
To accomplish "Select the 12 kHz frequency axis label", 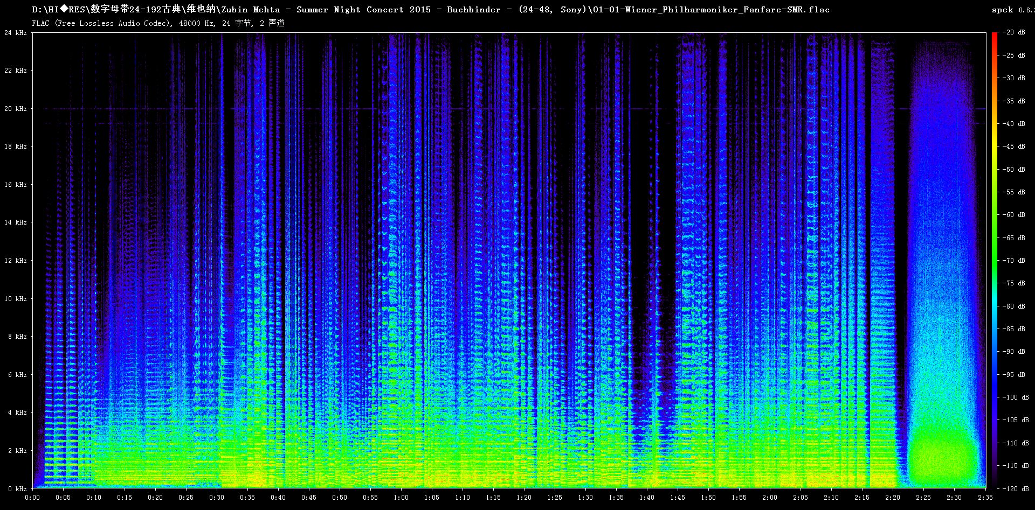I will pyautogui.click(x=16, y=261).
